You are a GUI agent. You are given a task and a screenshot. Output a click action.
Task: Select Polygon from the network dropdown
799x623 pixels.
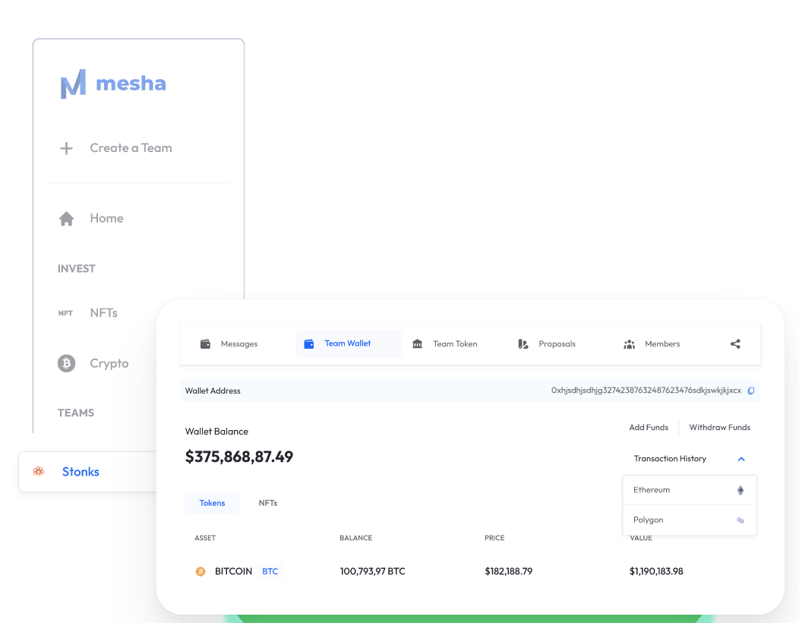(690, 520)
